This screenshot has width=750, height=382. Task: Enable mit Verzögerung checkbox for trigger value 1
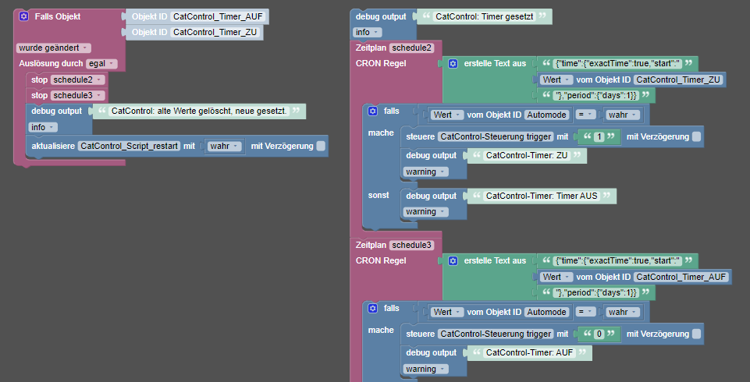(696, 136)
